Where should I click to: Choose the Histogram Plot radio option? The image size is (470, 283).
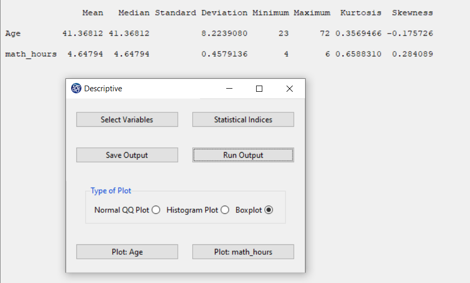[x=225, y=210]
